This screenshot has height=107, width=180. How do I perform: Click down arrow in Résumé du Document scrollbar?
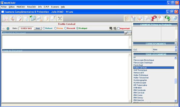tap(130, 47)
